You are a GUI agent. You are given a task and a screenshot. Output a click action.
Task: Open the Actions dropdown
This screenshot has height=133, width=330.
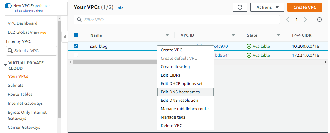tap(267, 7)
